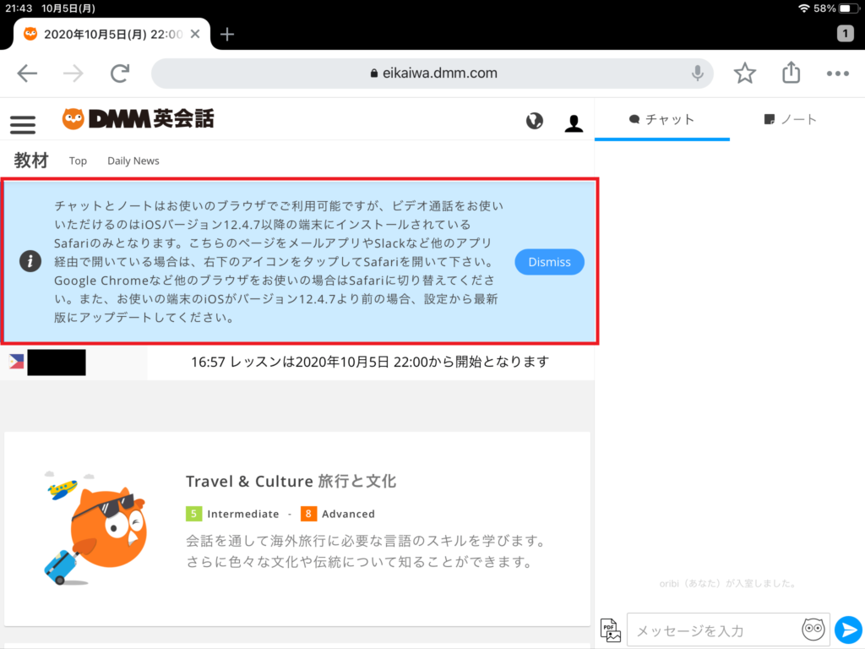Viewport: 865px width, 649px height.
Task: Open the navigation hamburger menu
Action: 22,123
